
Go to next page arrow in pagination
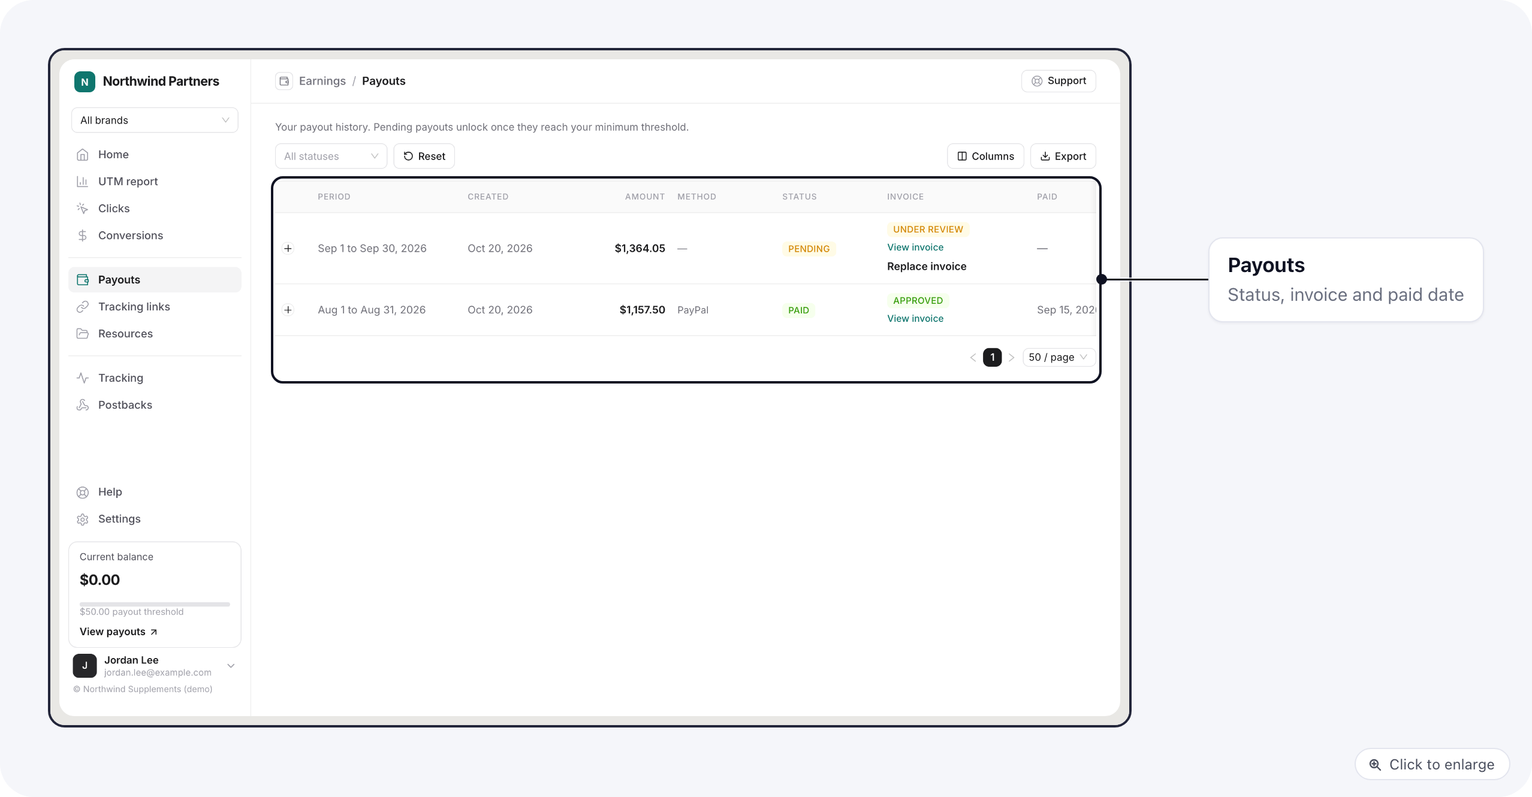[x=1012, y=358]
